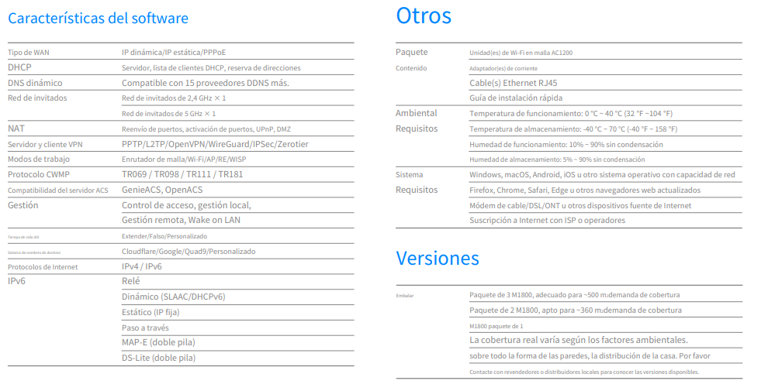Click the 'MAP-E (doble pila)' entry

(x=158, y=342)
